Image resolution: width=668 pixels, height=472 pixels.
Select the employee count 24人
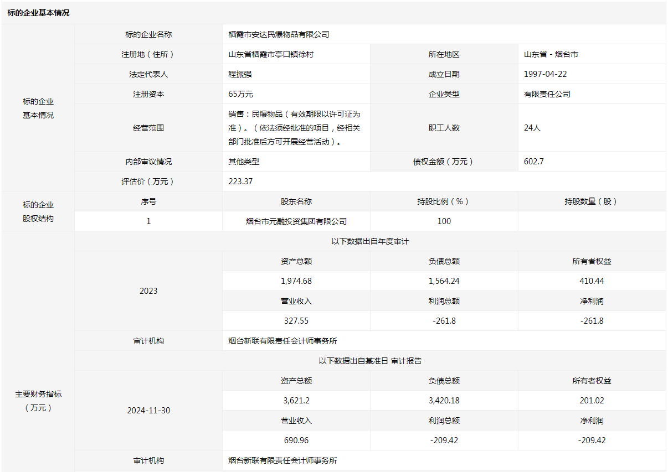[x=532, y=128]
